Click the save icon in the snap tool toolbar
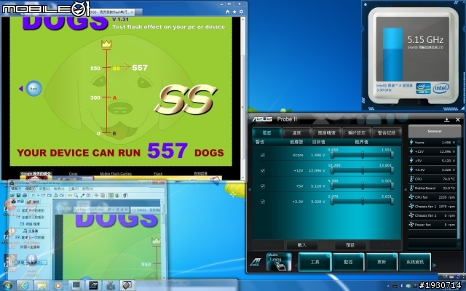The height and width of the screenshot is (291, 466). 18,196
